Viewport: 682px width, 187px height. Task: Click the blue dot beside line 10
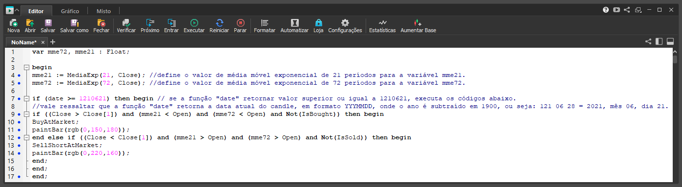(19, 122)
